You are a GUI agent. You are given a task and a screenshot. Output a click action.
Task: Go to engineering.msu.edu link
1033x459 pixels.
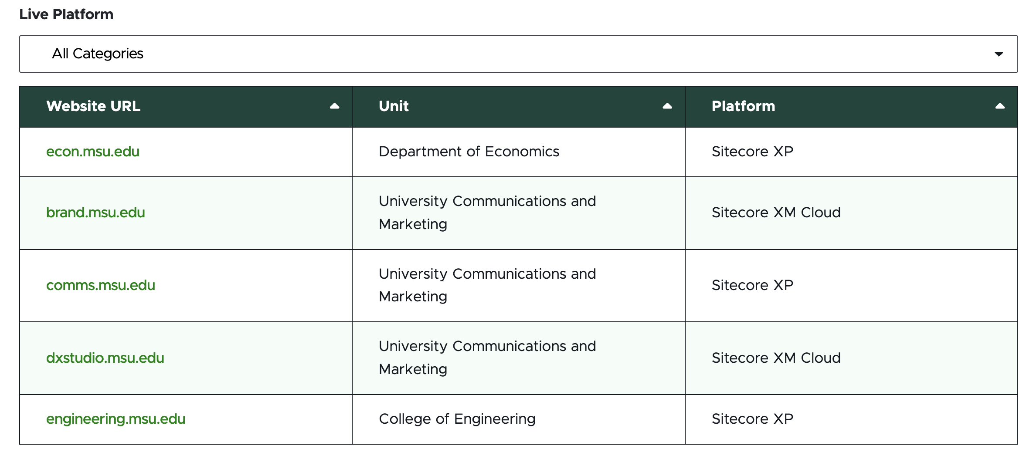(116, 419)
